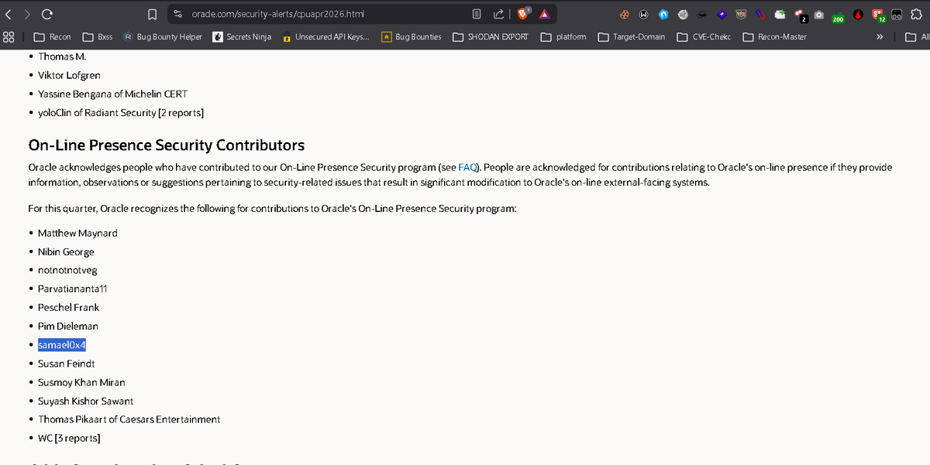The image size is (930, 465).
Task: Click the name Susan Feindt
Action: click(x=66, y=363)
